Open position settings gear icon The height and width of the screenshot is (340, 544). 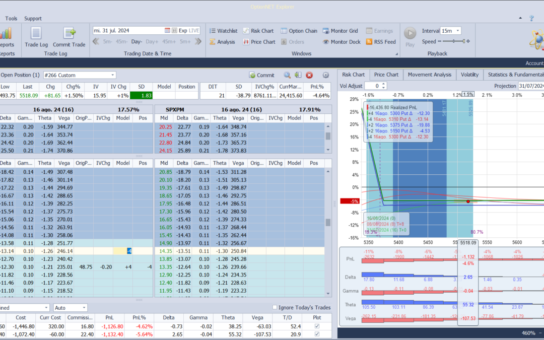325,75
